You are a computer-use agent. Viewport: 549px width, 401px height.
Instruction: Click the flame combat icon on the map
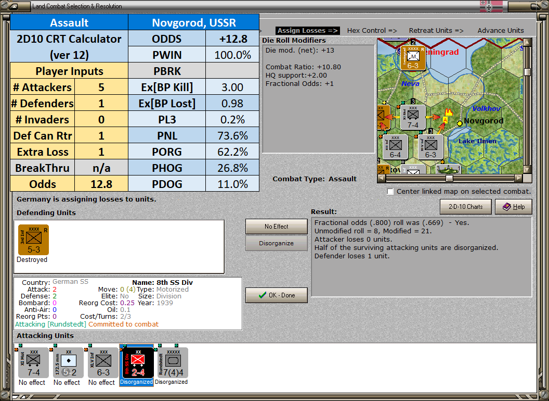pos(449,112)
